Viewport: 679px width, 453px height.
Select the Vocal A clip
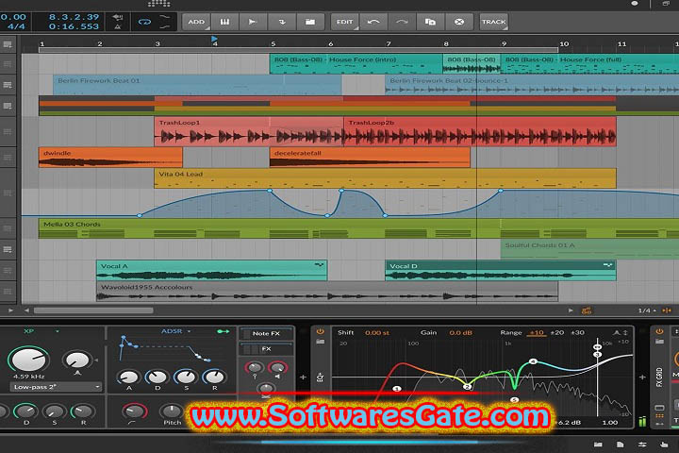tap(212, 271)
